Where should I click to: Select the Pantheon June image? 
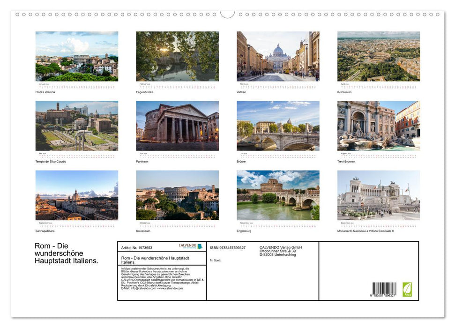point(177,125)
